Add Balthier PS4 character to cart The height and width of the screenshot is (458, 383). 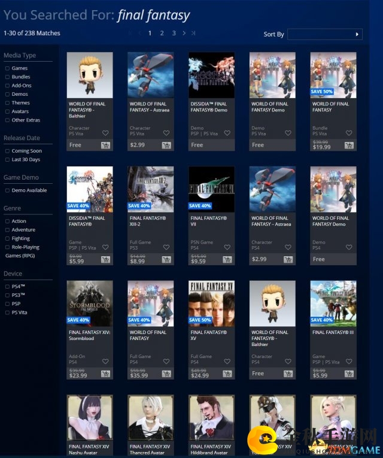(288, 374)
